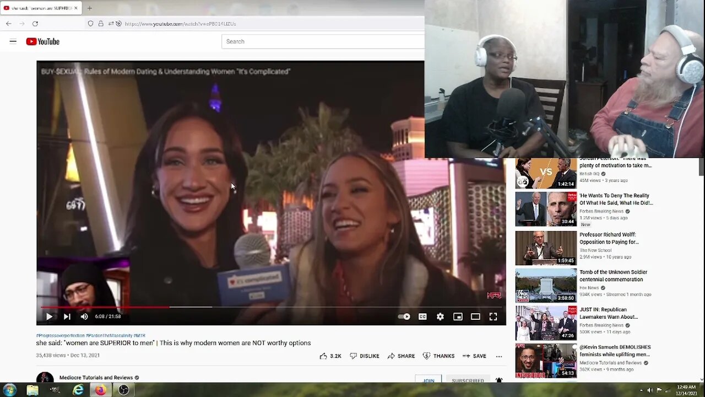Screen dimensions: 705x397
Task: Click the Dislike button
Action: 365,356
